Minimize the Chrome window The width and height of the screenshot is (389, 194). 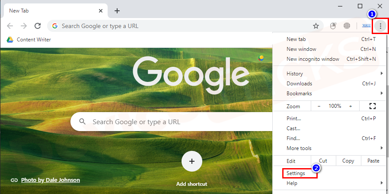click(340, 6)
